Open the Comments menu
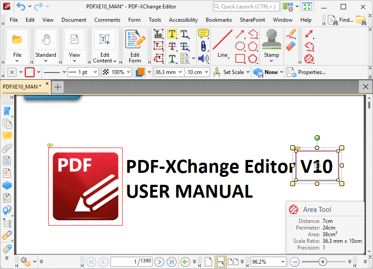This screenshot has width=373, height=269. tap(107, 20)
